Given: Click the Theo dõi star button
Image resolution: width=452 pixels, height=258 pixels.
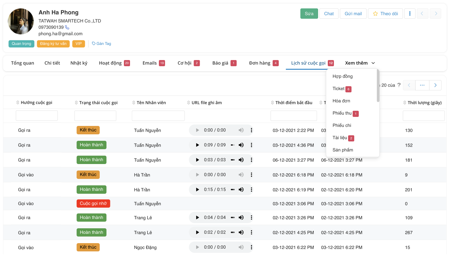Looking at the screenshot, I should [385, 14].
